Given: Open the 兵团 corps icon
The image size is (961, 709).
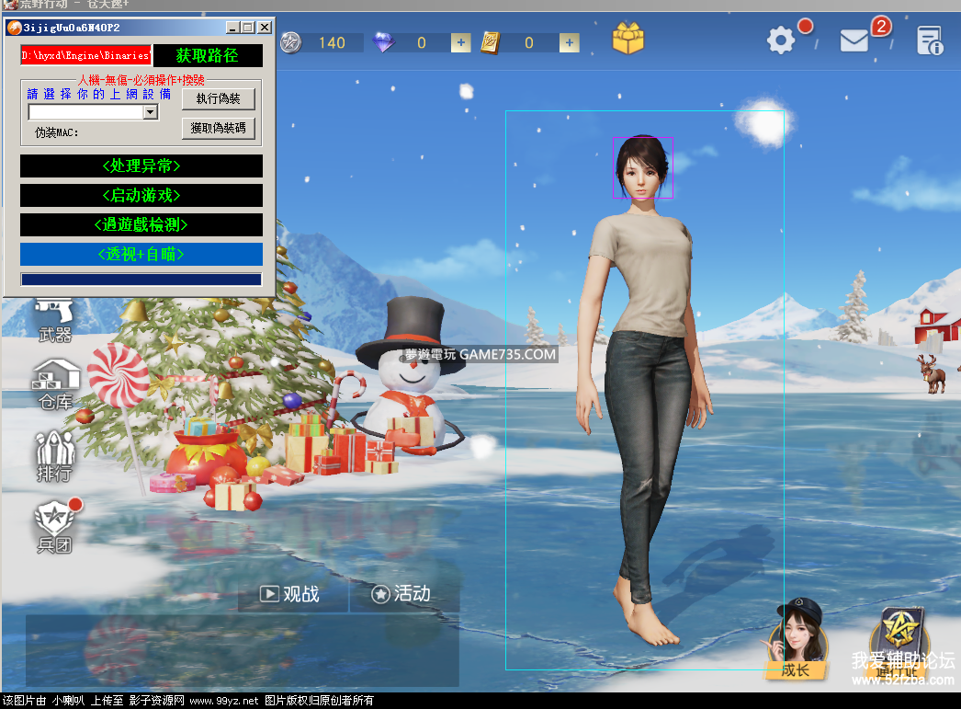Looking at the screenshot, I should 54,527.
